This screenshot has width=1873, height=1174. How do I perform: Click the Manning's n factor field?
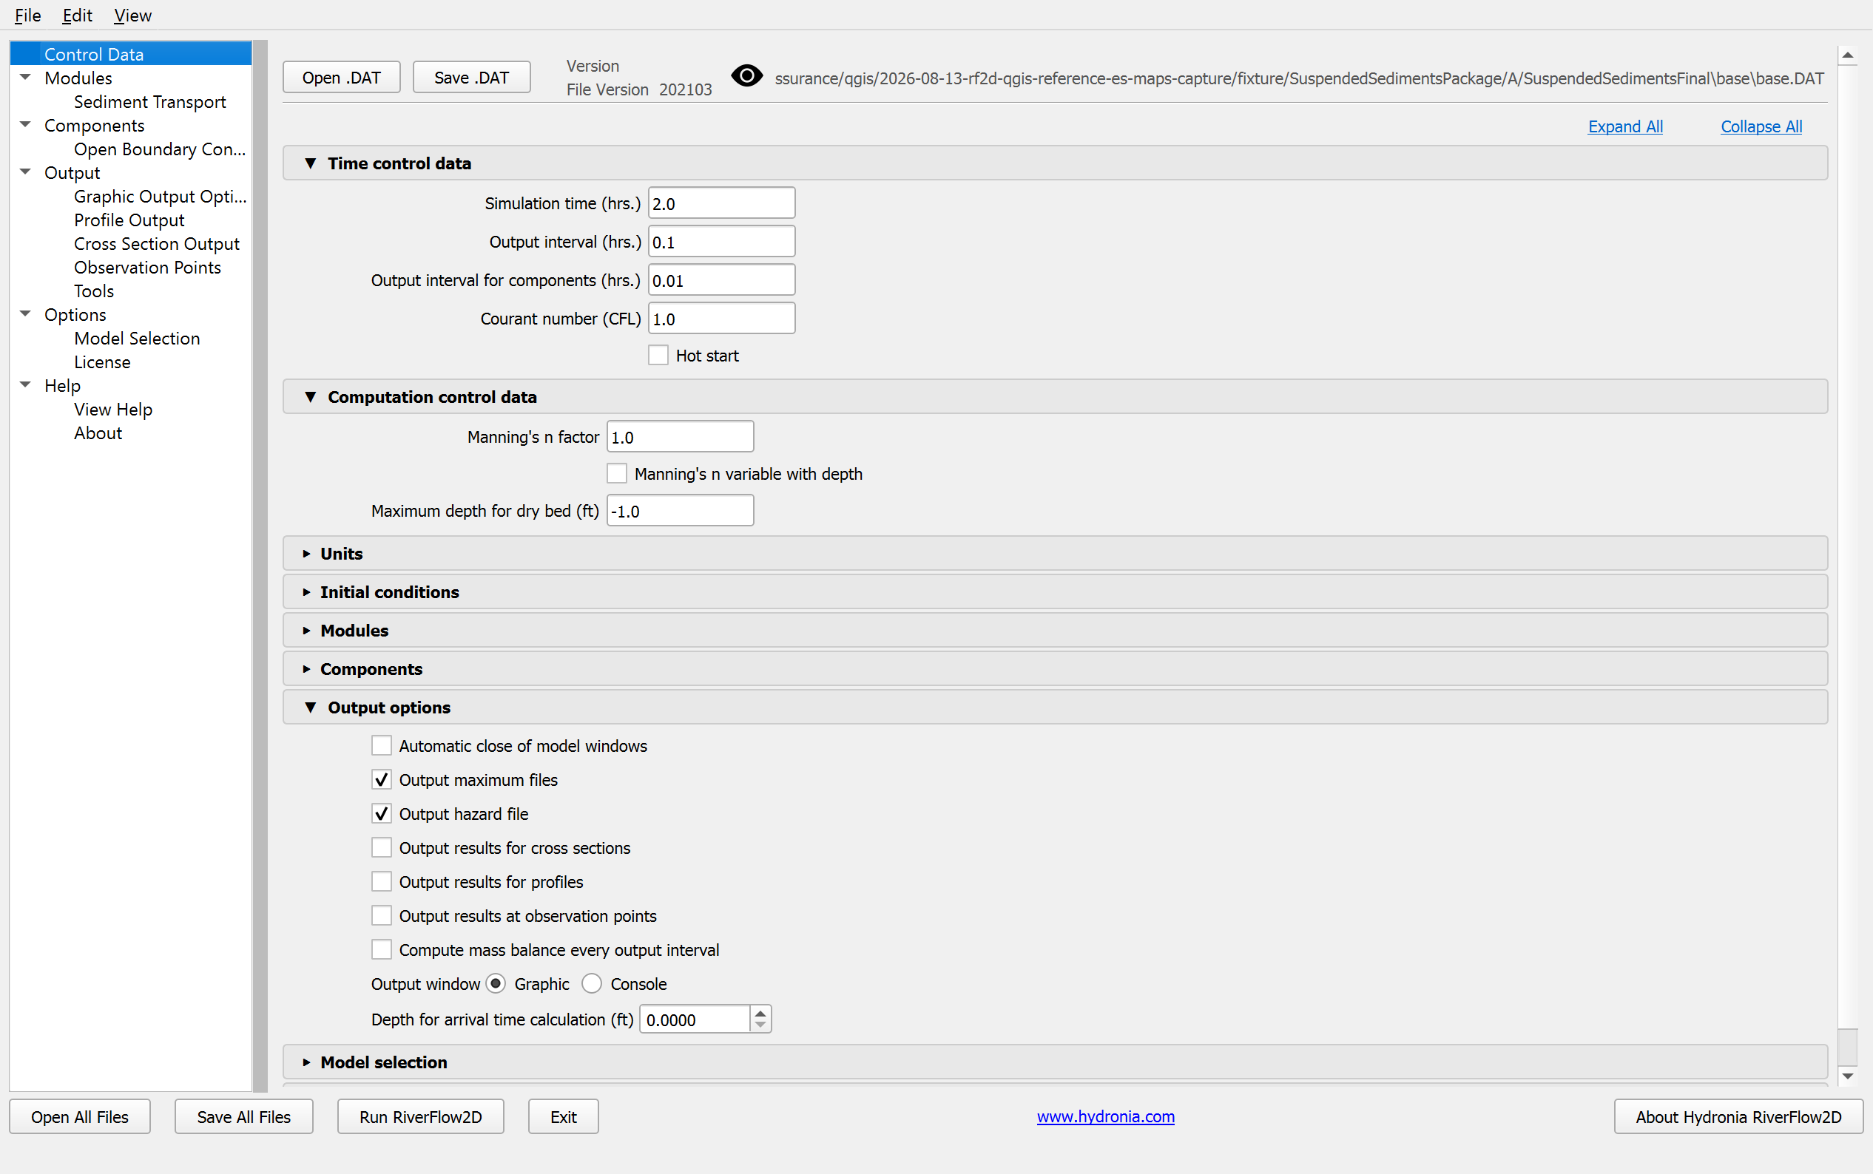click(680, 437)
